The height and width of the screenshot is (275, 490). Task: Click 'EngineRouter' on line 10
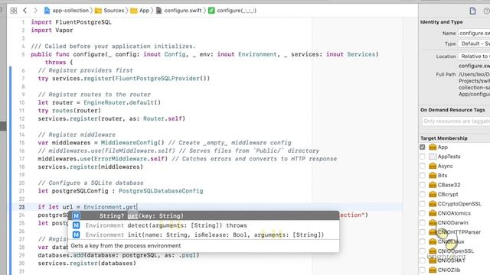click(x=105, y=102)
